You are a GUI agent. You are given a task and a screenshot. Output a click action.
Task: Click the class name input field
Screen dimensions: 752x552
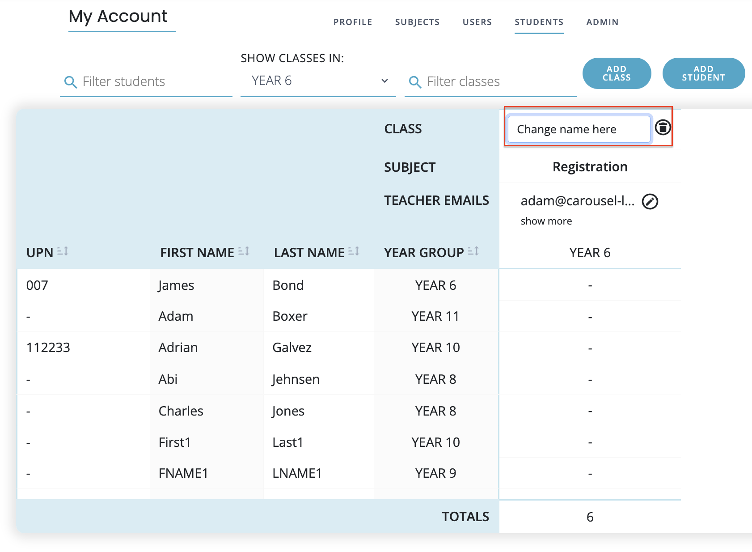tap(579, 130)
